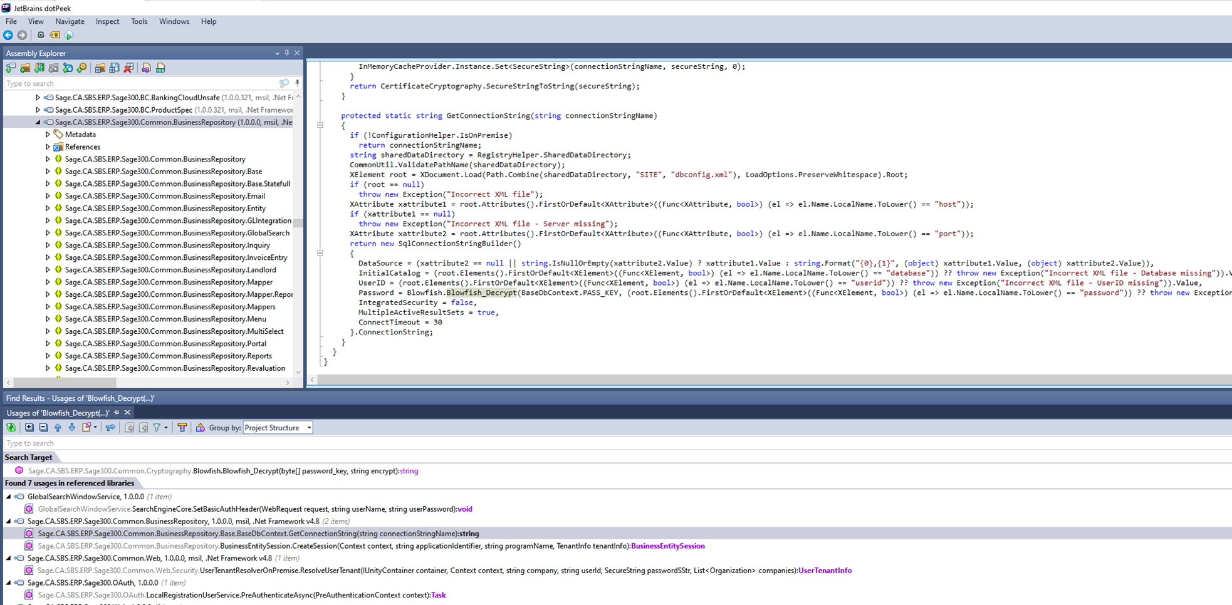
Task: Click the red X clear assembly list icon
Action: point(128,68)
